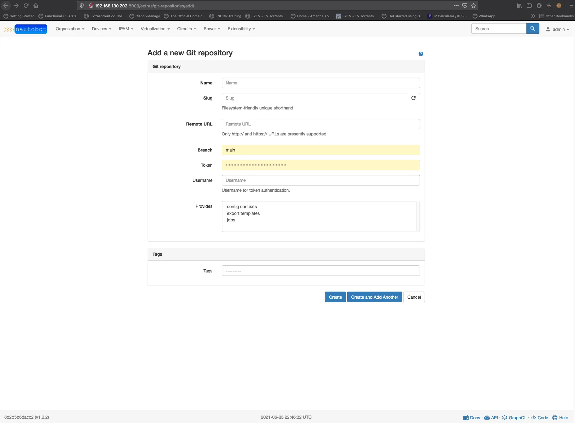Bookmark page with the star icon
Image resolution: width=575 pixels, height=423 pixels.
pos(473,6)
